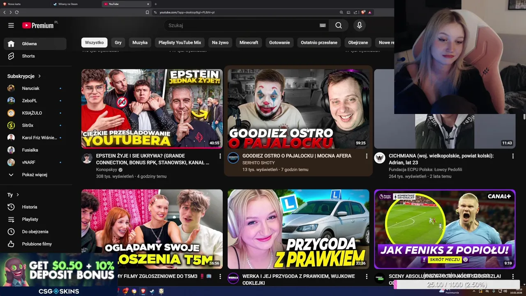Open Historia watch history
526x296 pixels.
tap(35, 207)
